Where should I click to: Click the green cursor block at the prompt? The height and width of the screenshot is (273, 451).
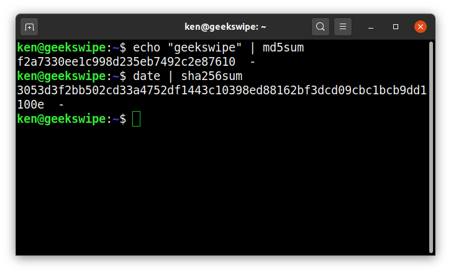pos(136,119)
